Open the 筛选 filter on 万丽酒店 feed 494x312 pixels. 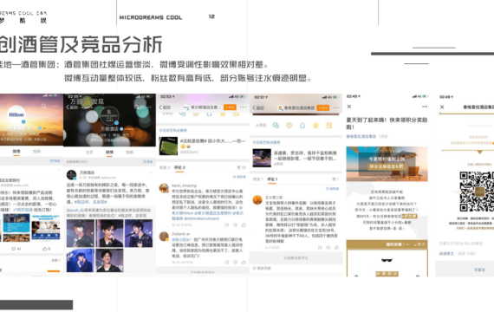click(147, 162)
